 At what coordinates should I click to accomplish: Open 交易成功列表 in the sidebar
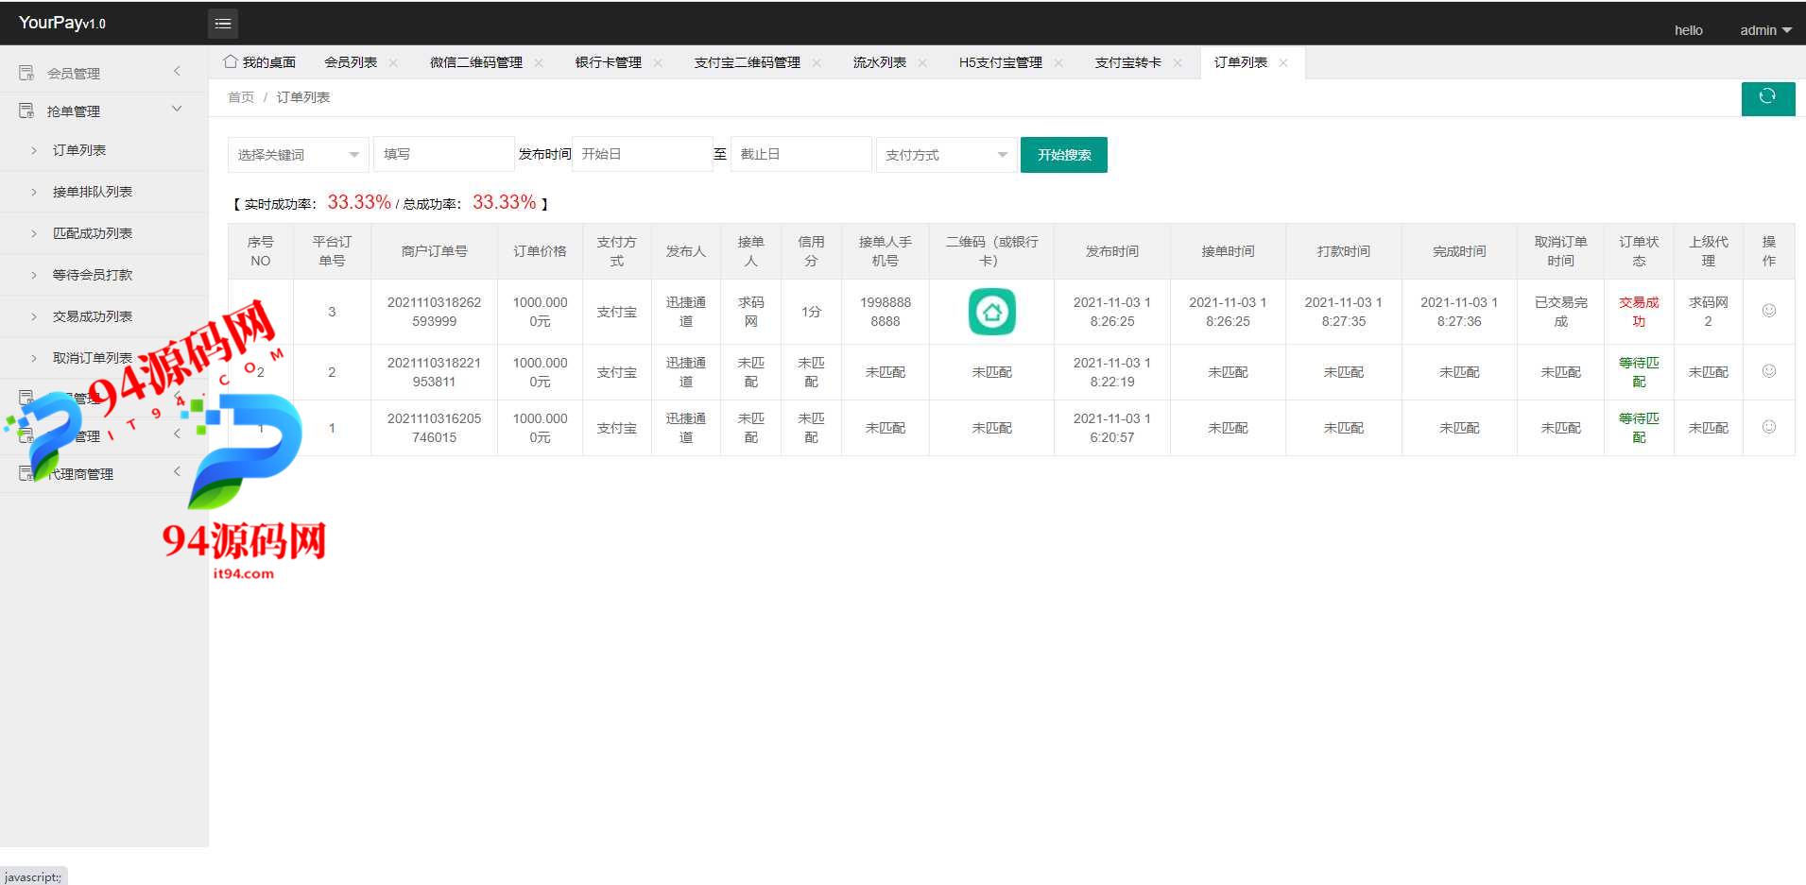93,316
